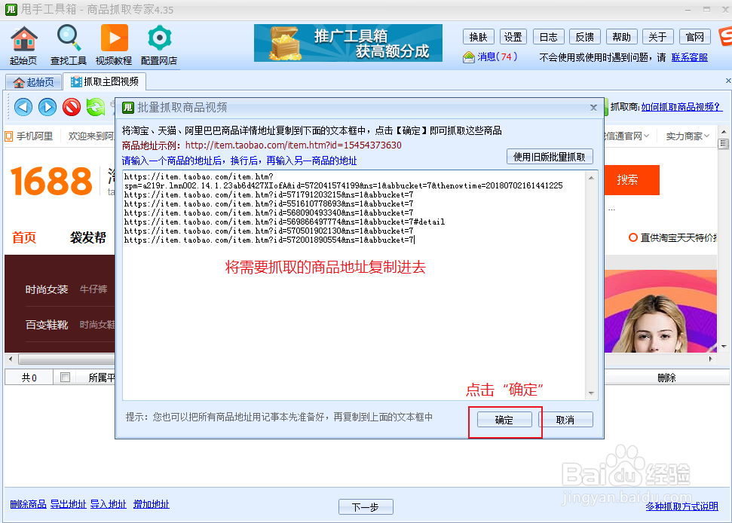Open the 百变鞋靴 category

coord(47,325)
